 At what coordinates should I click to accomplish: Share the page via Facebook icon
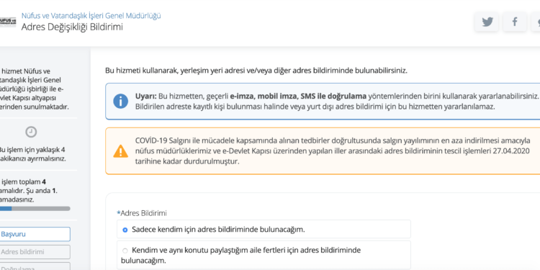point(515,22)
